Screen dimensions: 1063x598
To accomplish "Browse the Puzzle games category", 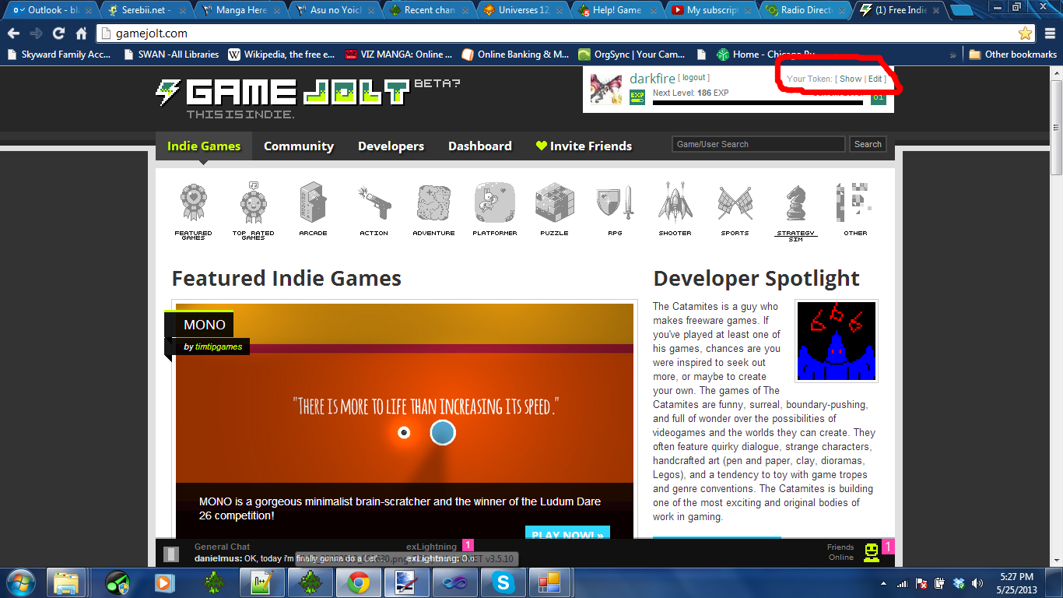I will (x=555, y=209).
